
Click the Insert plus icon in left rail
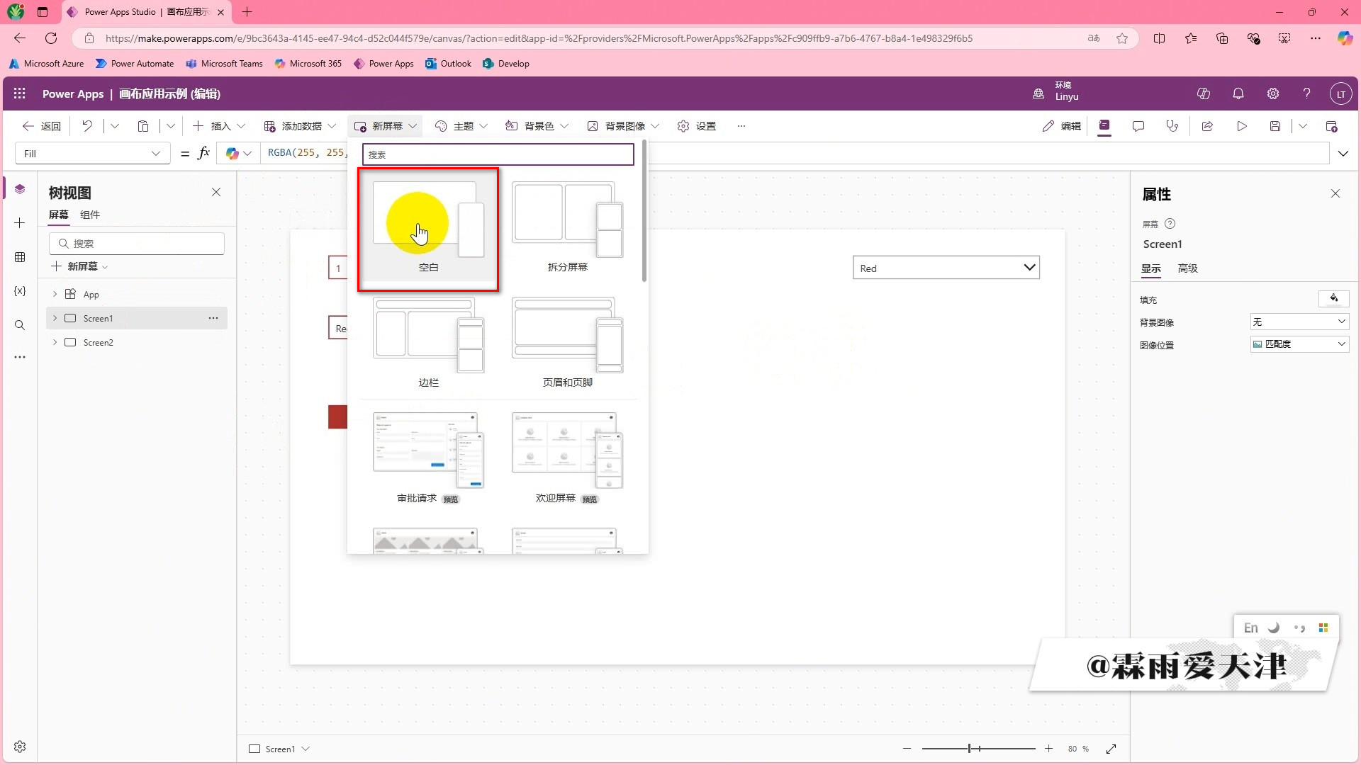click(x=20, y=223)
